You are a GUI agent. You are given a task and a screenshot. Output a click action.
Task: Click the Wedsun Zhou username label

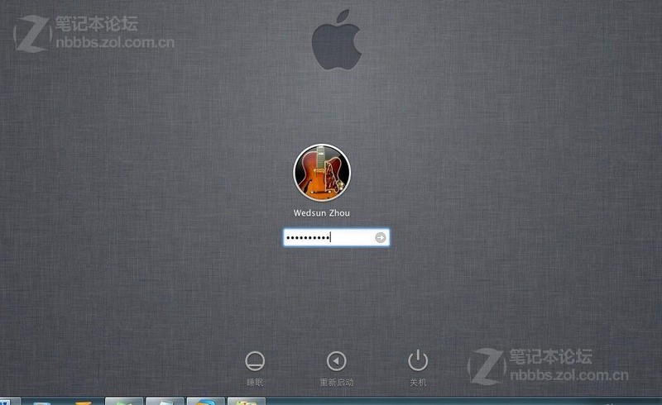point(322,213)
